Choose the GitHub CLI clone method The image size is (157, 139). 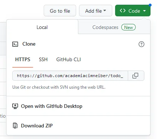pos(69,59)
